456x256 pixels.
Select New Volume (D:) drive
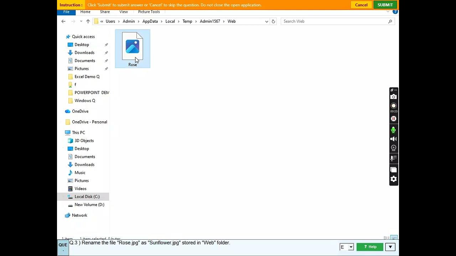(89, 205)
